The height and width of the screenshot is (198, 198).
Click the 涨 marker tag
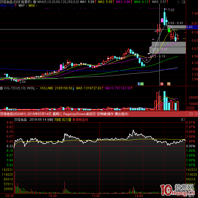[x=162, y=84]
